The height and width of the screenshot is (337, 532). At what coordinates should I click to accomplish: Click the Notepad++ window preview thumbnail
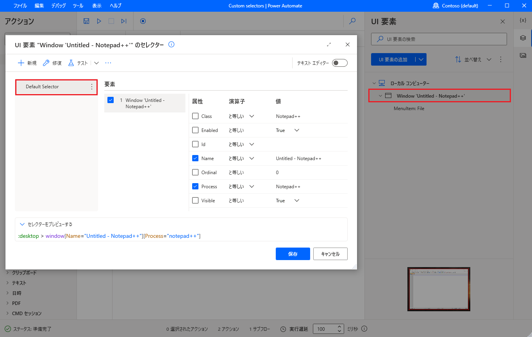(439, 289)
